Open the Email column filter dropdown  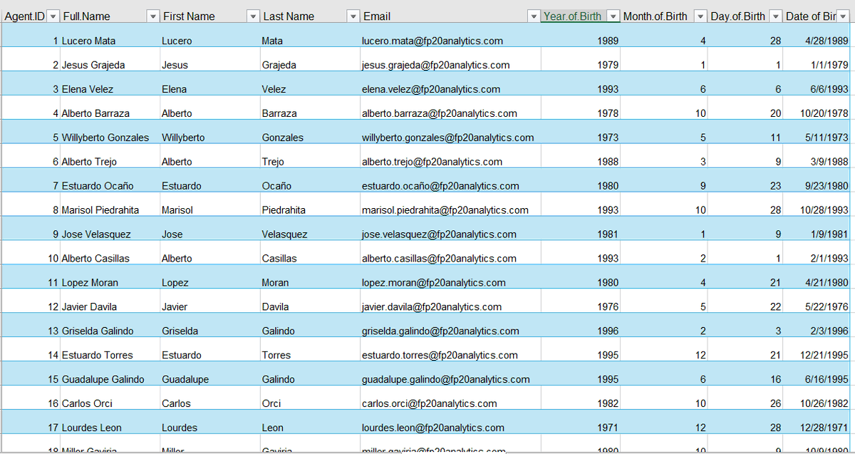click(x=533, y=16)
